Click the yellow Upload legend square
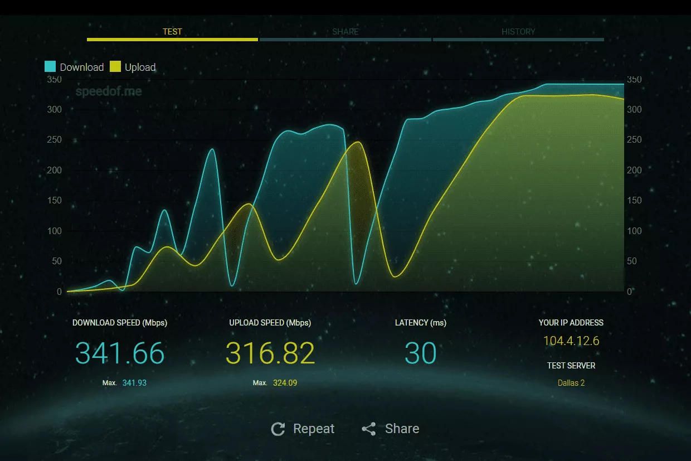Viewport: 691px width, 461px height. coord(116,66)
